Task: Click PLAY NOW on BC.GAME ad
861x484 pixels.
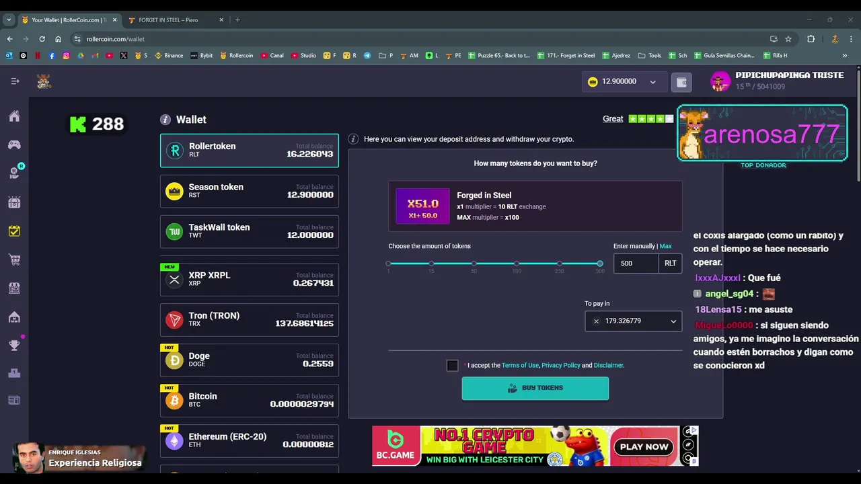Action: point(644,447)
